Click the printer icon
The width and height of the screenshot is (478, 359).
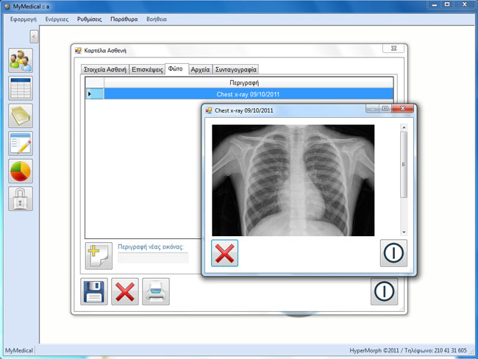click(156, 291)
